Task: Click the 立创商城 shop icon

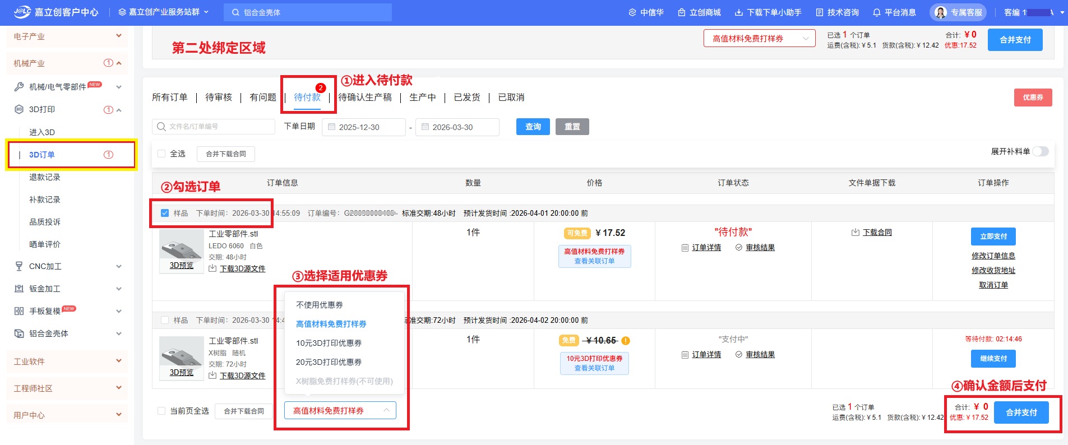Action: pos(682,12)
